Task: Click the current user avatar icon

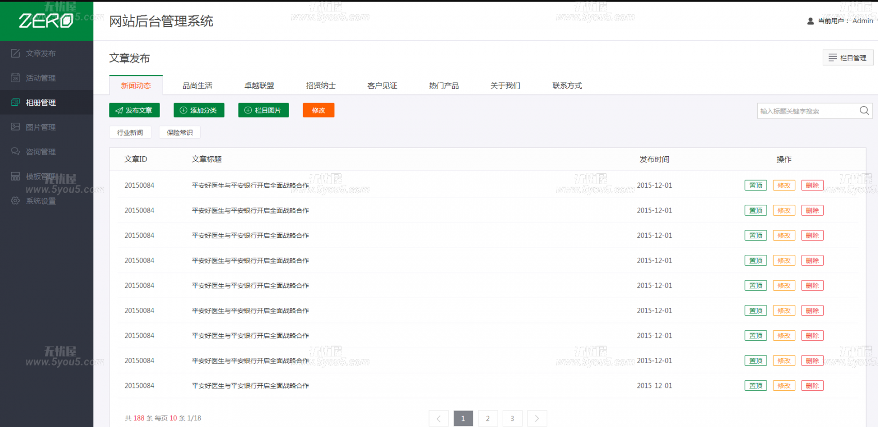Action: pos(810,21)
